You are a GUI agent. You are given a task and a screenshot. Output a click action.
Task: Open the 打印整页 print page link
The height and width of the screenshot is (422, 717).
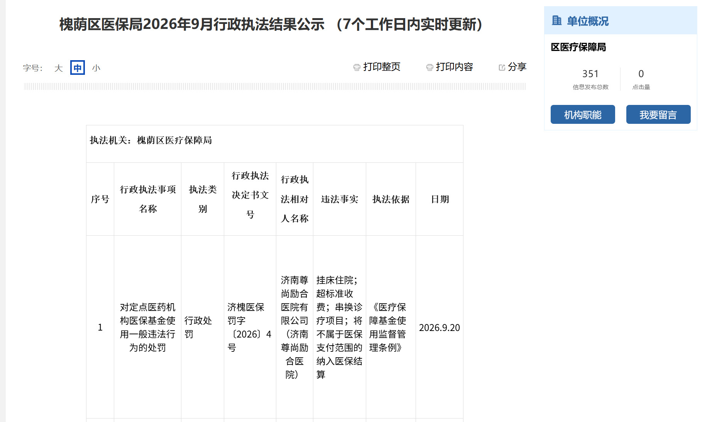coord(382,67)
